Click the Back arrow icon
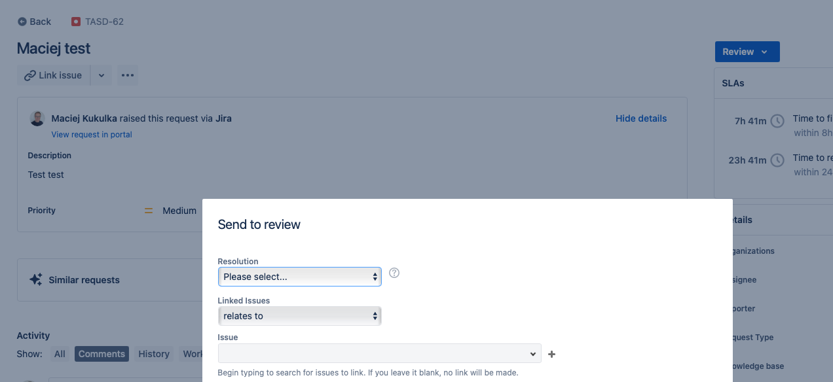 coord(22,22)
